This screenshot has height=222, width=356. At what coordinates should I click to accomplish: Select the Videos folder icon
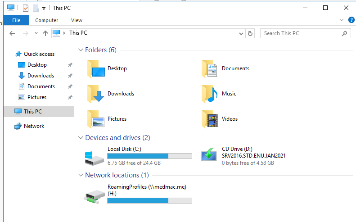point(210,119)
